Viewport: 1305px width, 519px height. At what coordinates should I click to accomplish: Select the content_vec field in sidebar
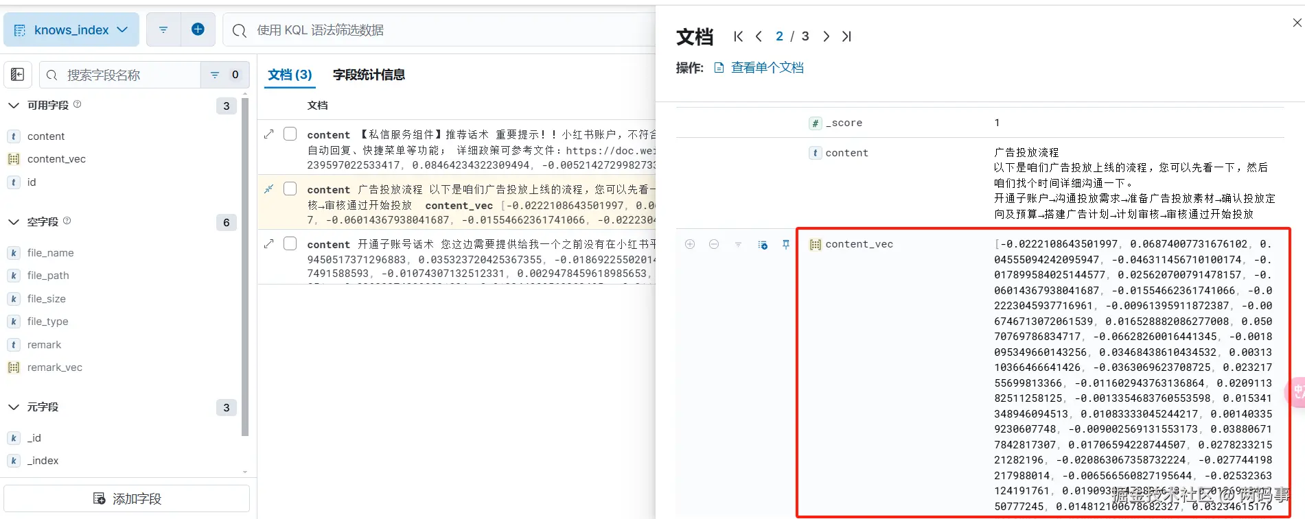coord(56,159)
